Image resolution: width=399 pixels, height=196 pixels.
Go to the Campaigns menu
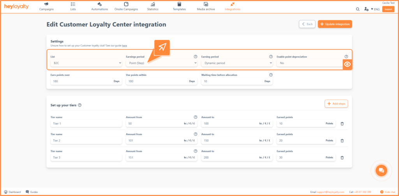(x=46, y=7)
